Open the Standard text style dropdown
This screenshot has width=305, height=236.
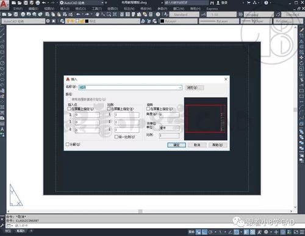click(x=184, y=15)
